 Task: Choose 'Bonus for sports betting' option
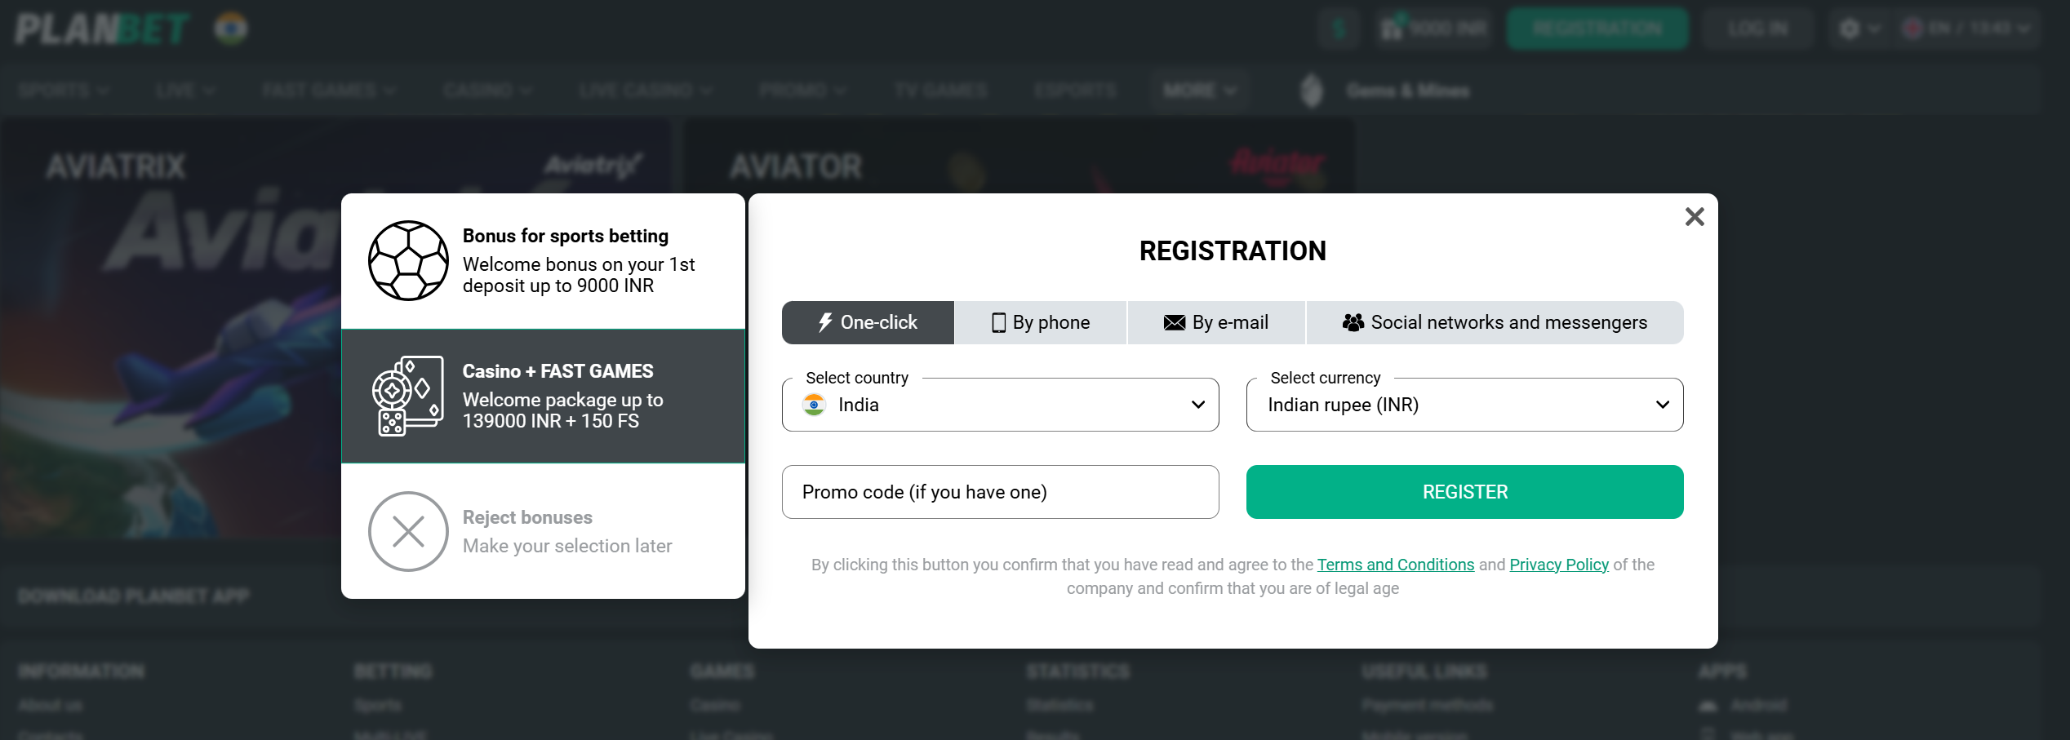click(544, 259)
